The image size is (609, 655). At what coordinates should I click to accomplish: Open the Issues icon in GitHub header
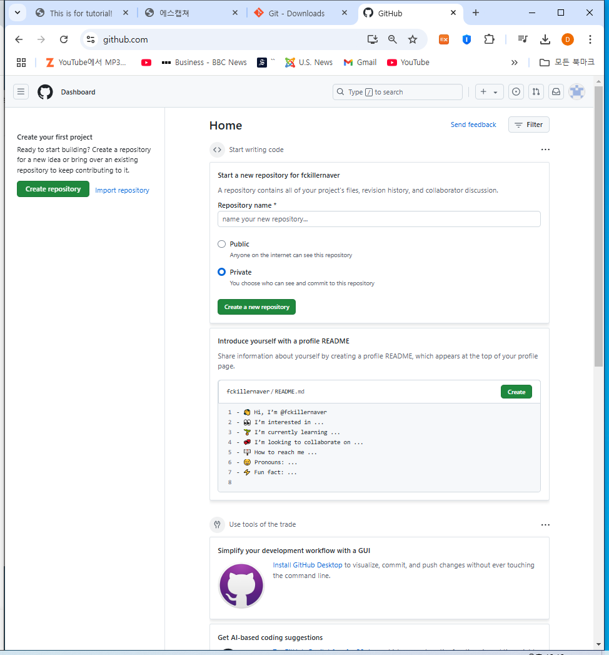tap(516, 91)
